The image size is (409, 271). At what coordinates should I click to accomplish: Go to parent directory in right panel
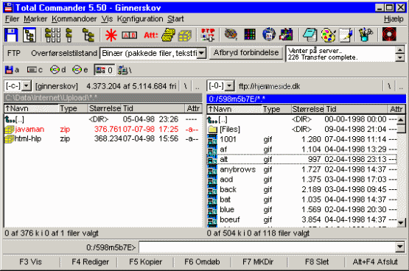point(401,86)
